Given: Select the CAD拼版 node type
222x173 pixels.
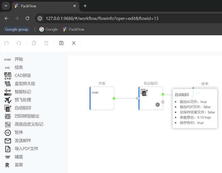Looking at the screenshot, I should [22, 75].
